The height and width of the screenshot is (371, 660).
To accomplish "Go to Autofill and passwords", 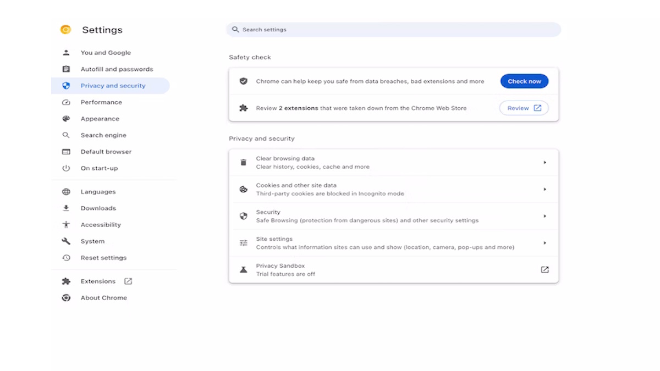I will point(117,69).
